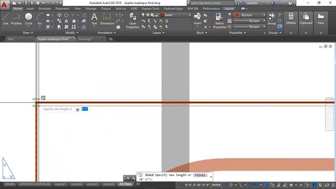Click the Array tool icon
The width and height of the screenshot is (336, 189).
[x=73, y=27]
